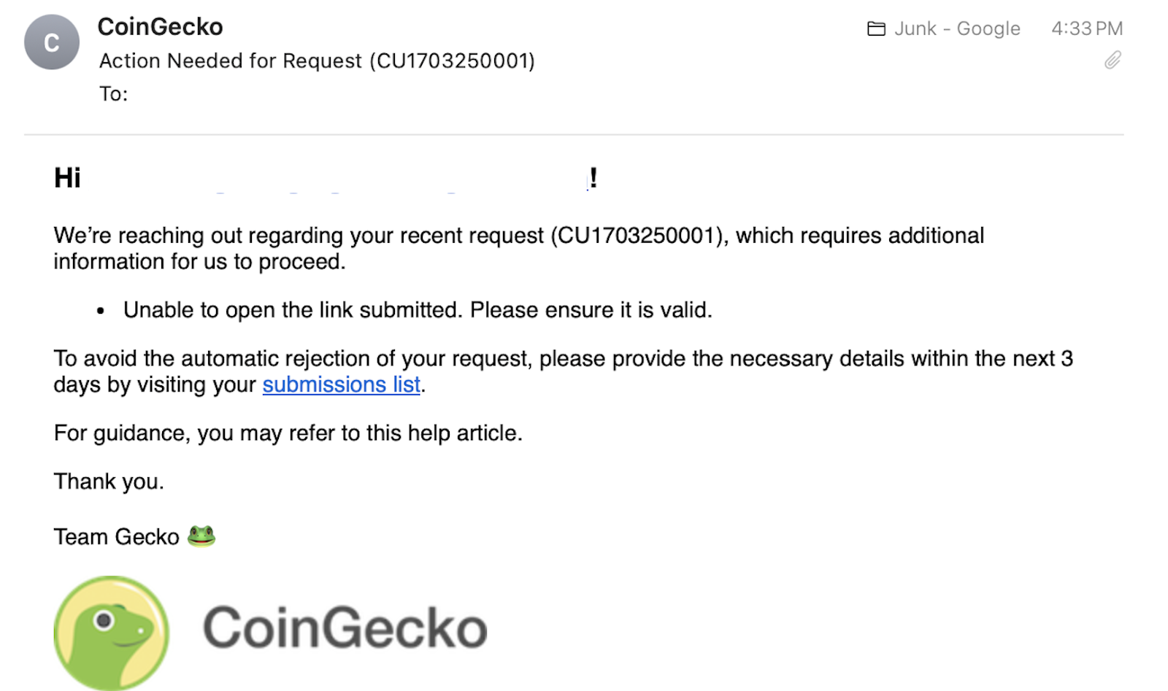Image resolution: width=1168 pixels, height=691 pixels.
Task: Select the Junk - Google mailbox label
Action: tap(957, 29)
